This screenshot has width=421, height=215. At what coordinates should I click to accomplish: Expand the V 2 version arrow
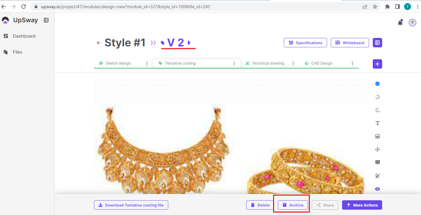[189, 43]
